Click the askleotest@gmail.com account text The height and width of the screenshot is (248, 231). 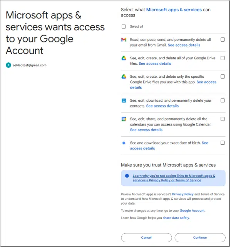30,65
